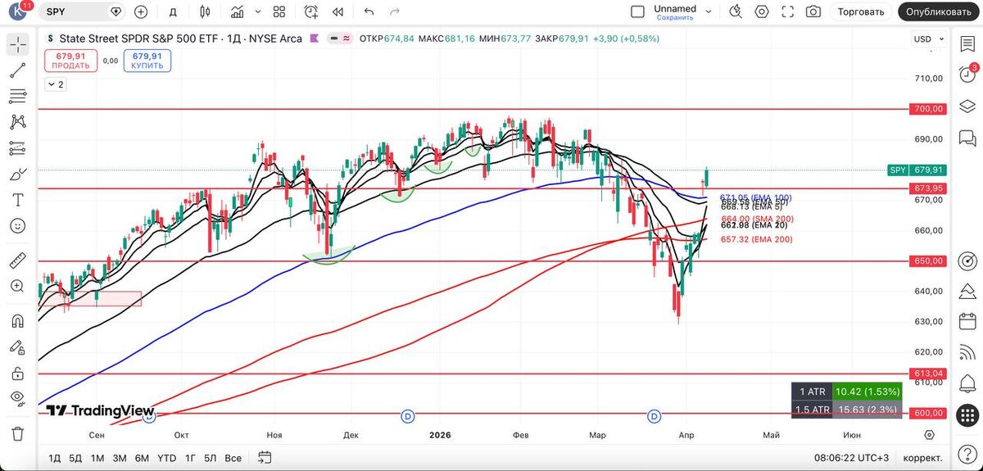The image size is (983, 471).
Task: Select the YTD date range
Action: [167, 458]
